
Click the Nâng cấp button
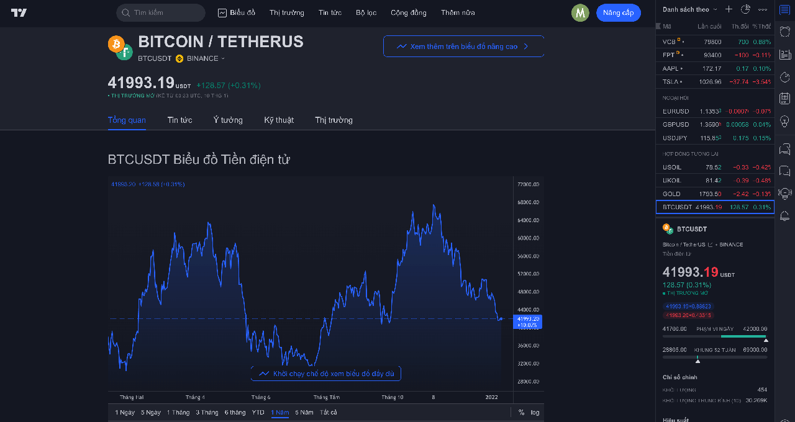pos(618,12)
